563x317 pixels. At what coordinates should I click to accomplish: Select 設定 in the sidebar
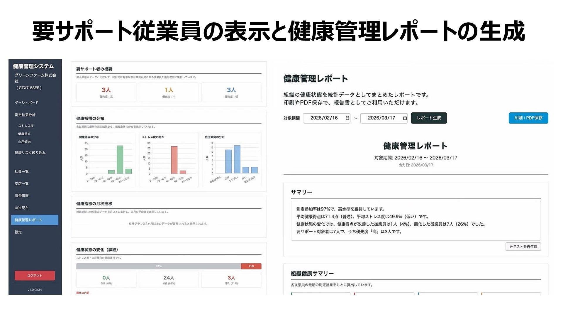[x=18, y=232]
